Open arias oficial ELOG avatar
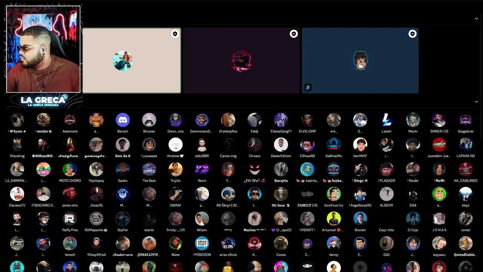483x272 pixels. click(x=228, y=244)
